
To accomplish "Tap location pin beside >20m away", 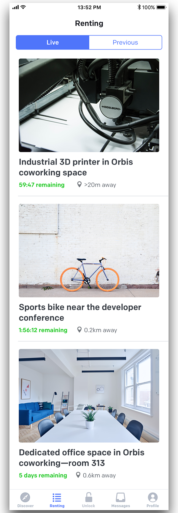I will (x=79, y=184).
